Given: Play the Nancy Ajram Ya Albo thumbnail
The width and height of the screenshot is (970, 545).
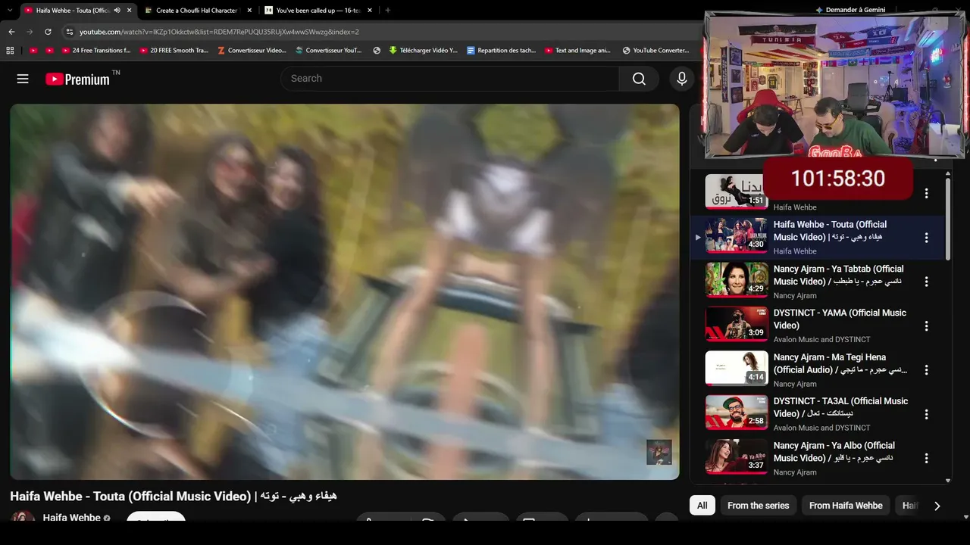Looking at the screenshot, I should point(737,457).
